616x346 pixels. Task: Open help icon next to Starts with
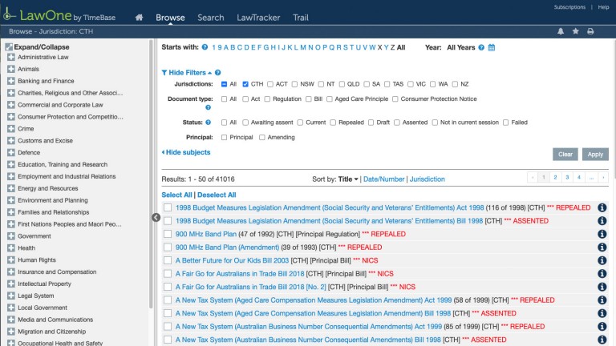coord(205,47)
